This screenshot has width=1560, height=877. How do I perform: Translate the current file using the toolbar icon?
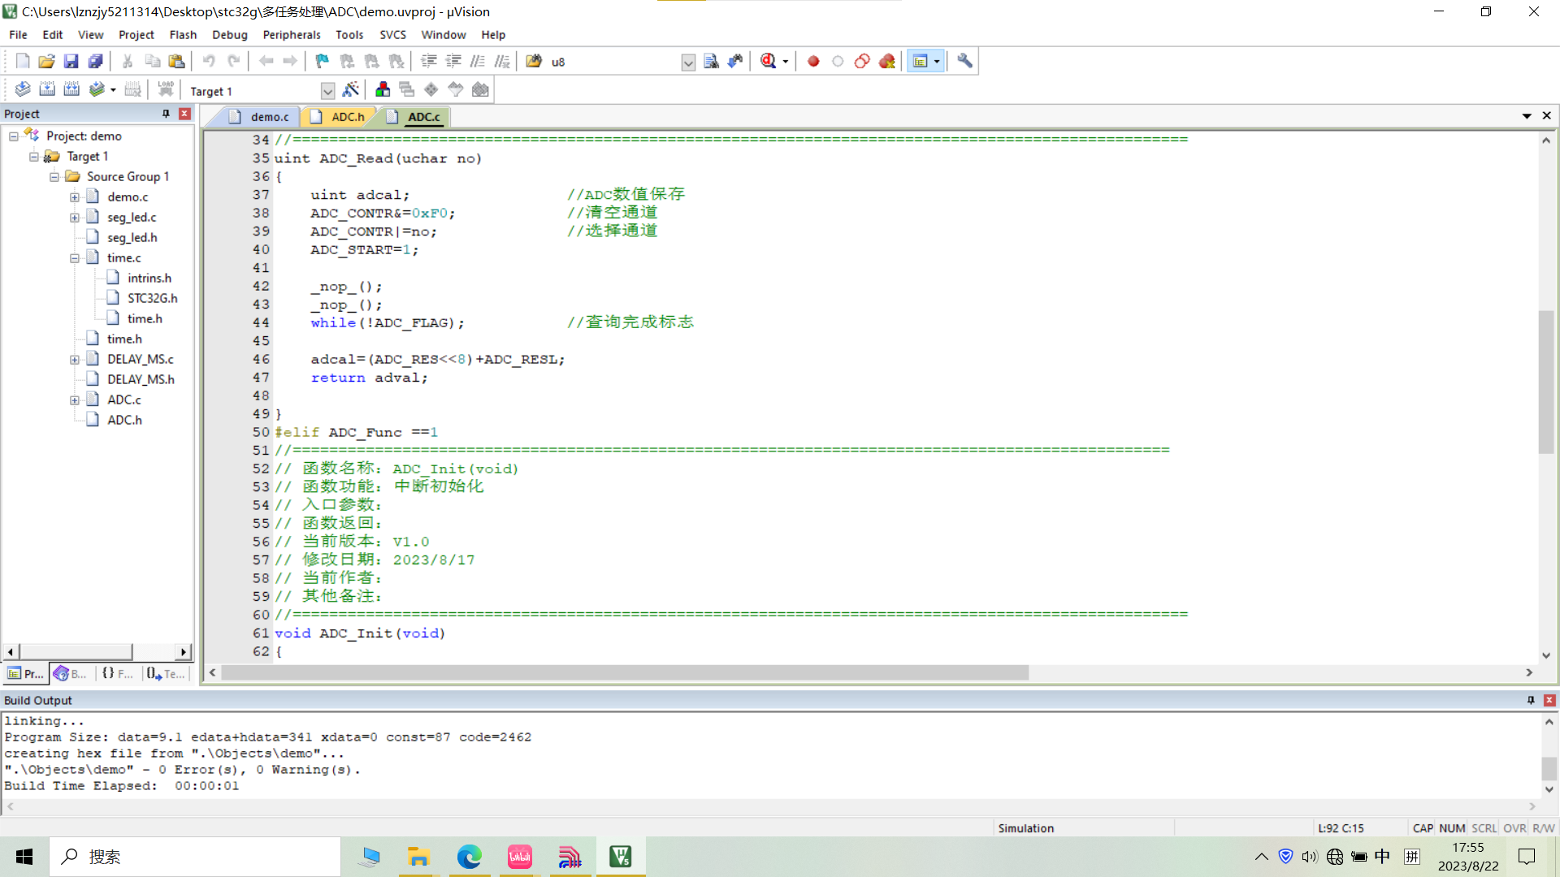click(23, 89)
